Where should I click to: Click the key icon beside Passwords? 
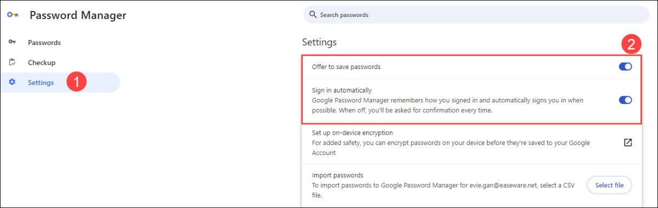(12, 42)
